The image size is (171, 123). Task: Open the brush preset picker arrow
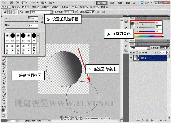click(x=17, y=12)
